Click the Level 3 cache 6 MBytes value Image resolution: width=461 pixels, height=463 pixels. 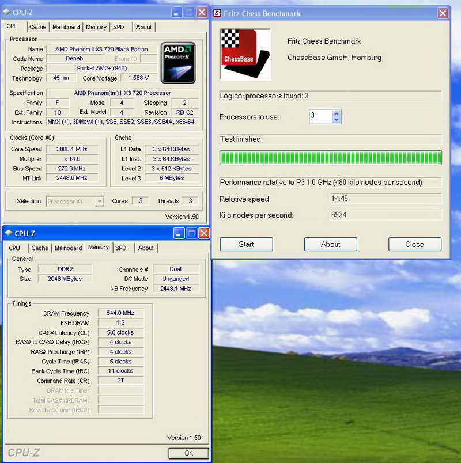pos(172,178)
